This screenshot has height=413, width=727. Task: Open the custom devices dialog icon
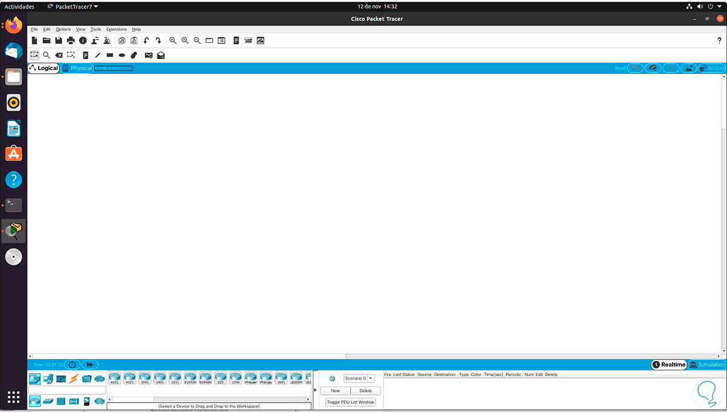tap(248, 41)
